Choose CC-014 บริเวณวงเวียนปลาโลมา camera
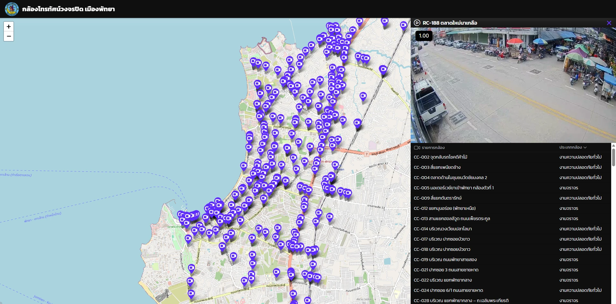 (443, 229)
